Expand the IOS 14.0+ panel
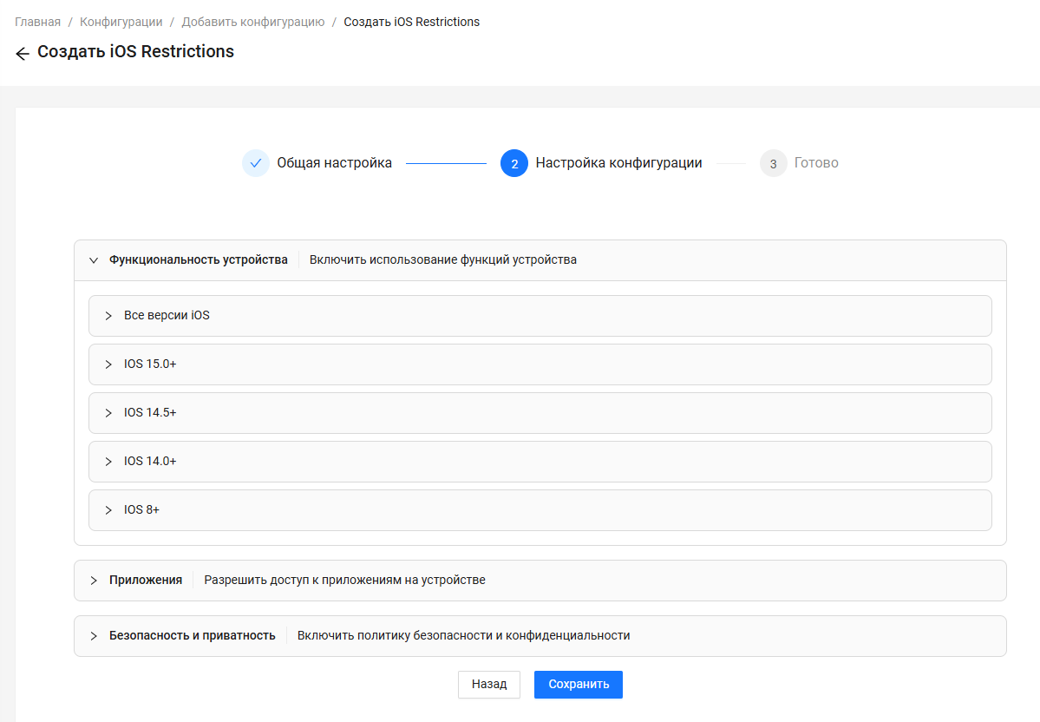1040x722 pixels. pos(108,462)
